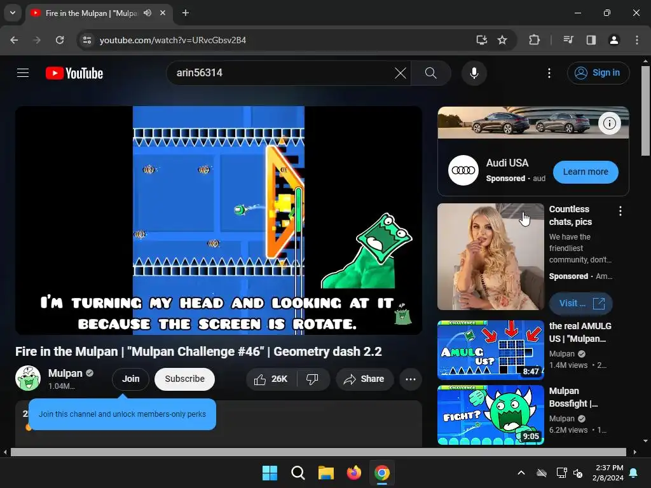Go to YouTube home via logo
Screen dimensions: 651x488
pos(74,74)
